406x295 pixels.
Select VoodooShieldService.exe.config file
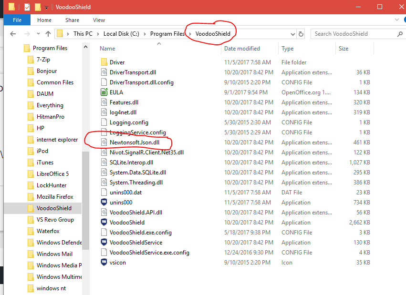click(x=149, y=253)
